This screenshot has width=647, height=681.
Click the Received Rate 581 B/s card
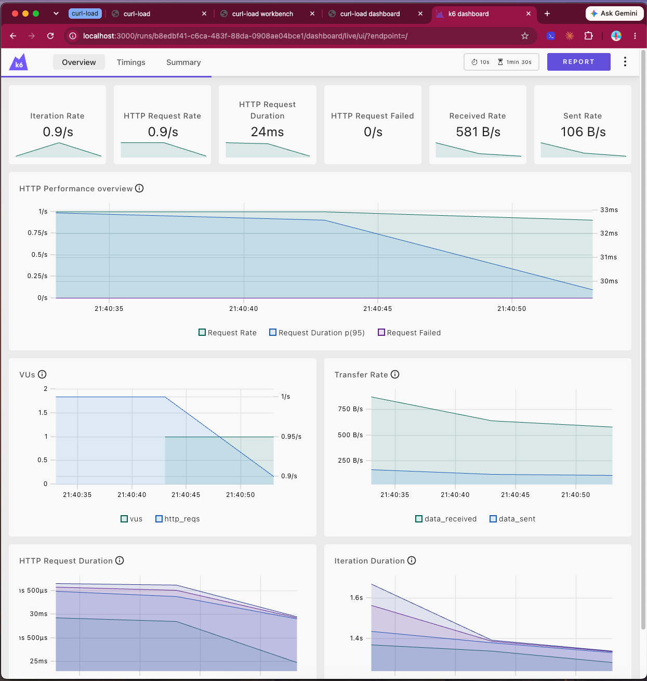[478, 125]
